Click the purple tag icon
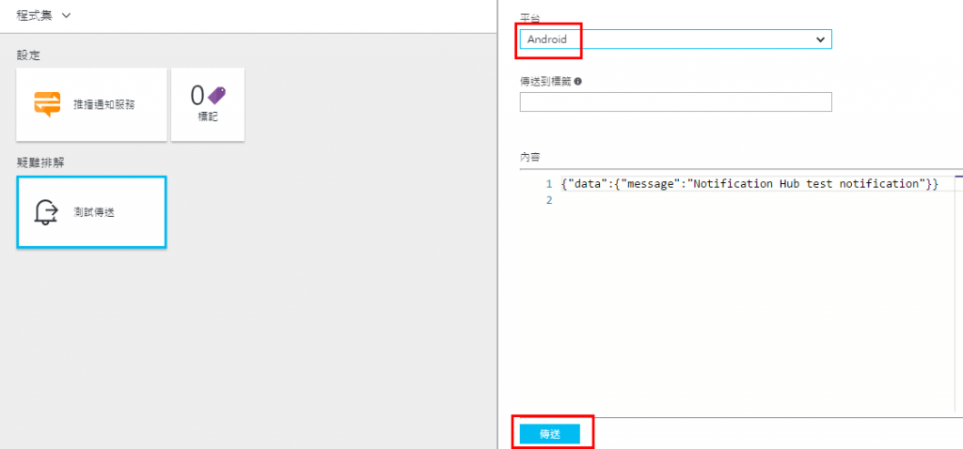The height and width of the screenshot is (449, 963). 216,95
